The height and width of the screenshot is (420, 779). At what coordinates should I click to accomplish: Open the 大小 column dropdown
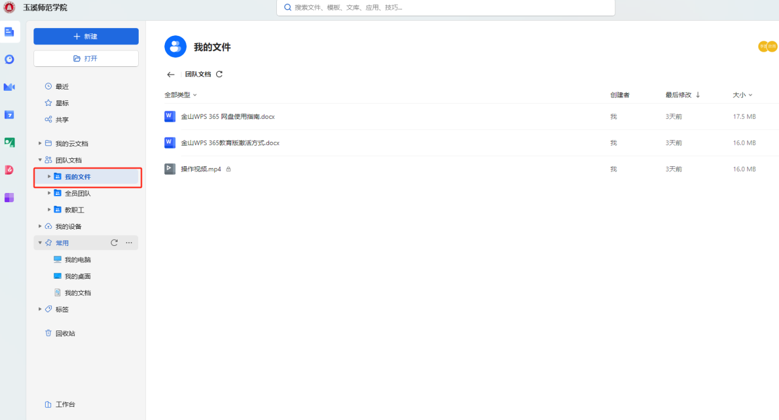click(x=742, y=95)
